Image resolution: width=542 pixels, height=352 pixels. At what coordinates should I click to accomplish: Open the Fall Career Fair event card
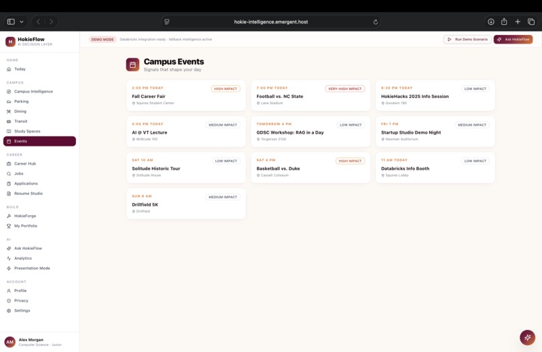coord(186,95)
